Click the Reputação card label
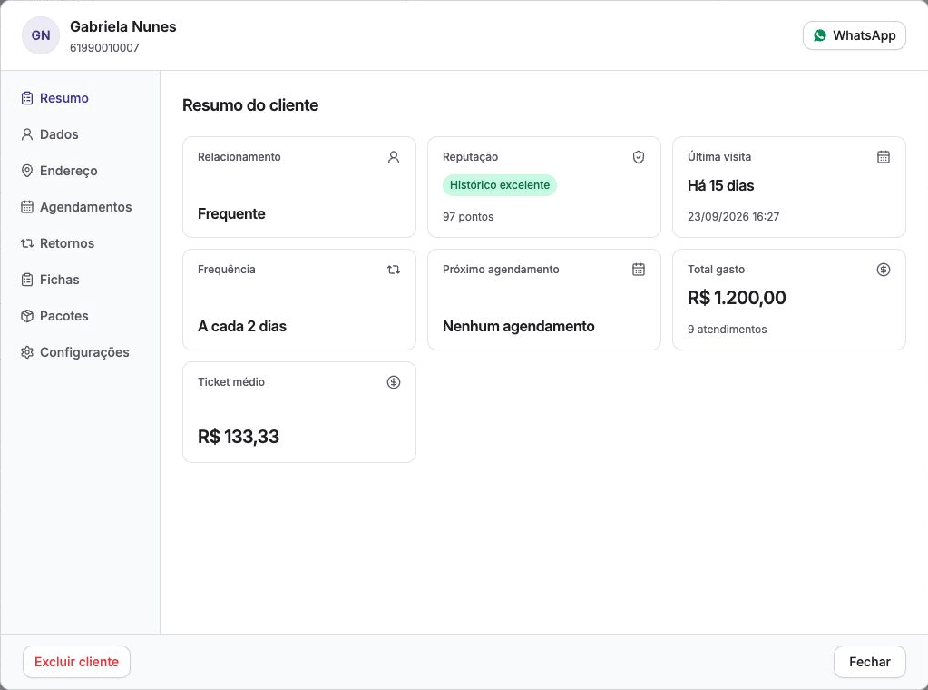Image resolution: width=928 pixels, height=690 pixels. (471, 157)
